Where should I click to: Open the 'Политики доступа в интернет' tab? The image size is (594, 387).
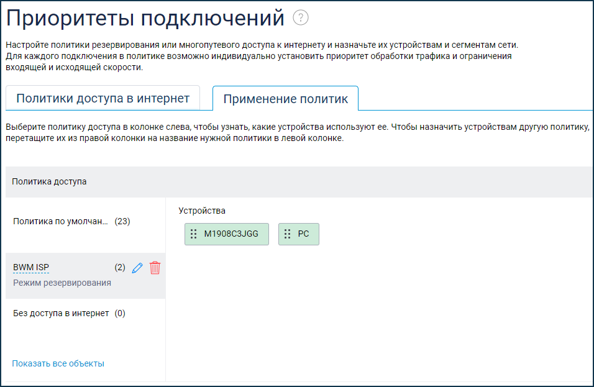pos(103,99)
